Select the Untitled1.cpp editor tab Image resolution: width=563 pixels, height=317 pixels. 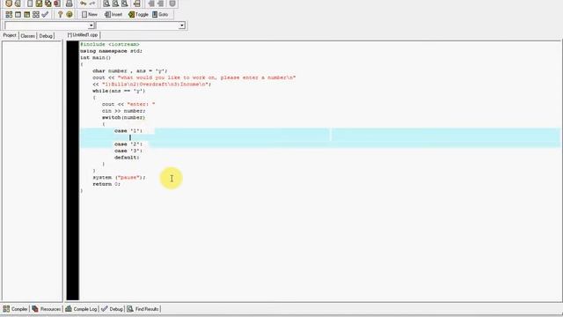83,35
